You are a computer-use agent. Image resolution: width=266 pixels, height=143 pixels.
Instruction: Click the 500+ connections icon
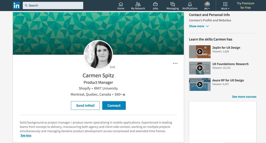click(x=124, y=95)
